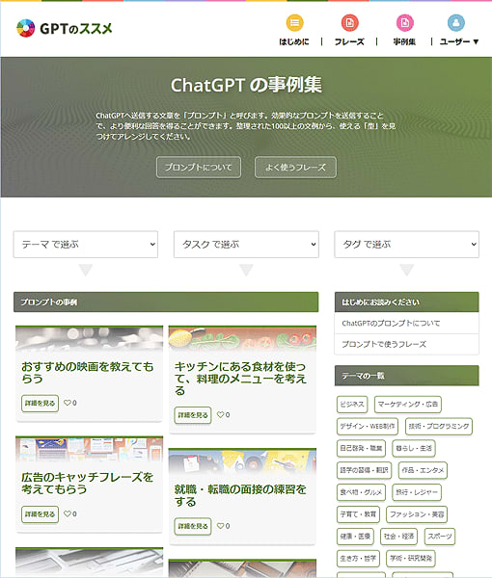This screenshot has height=578, width=492.
Task: Select the 食べ物・グルメ theme tag
Action: 361,492
